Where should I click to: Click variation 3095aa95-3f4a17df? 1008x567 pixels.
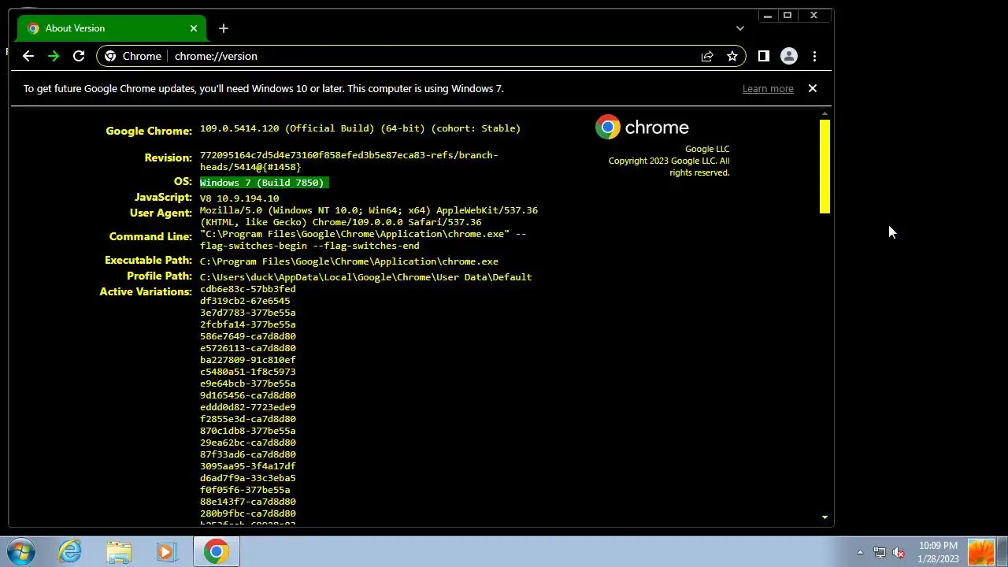tap(248, 466)
